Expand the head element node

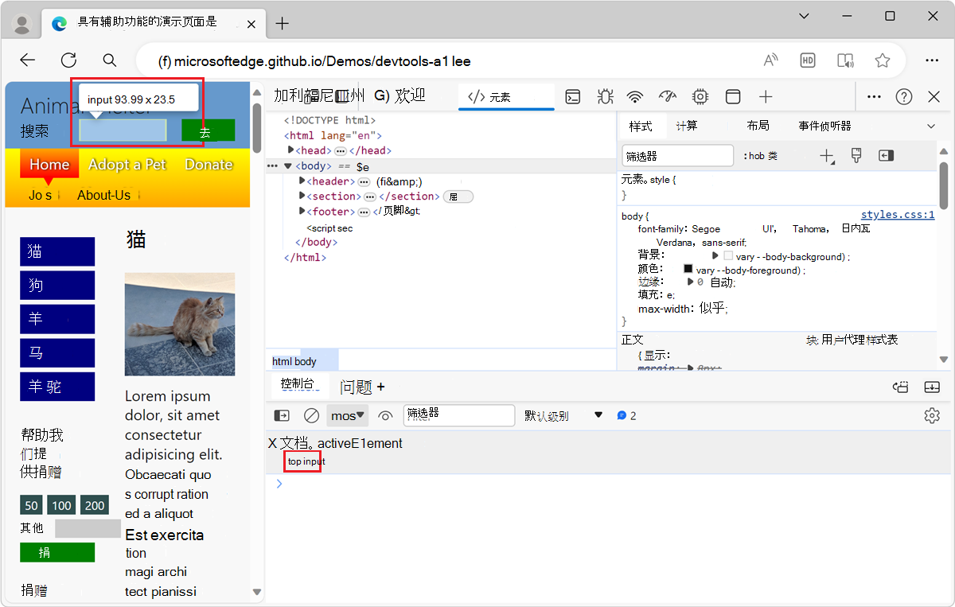[x=291, y=150]
